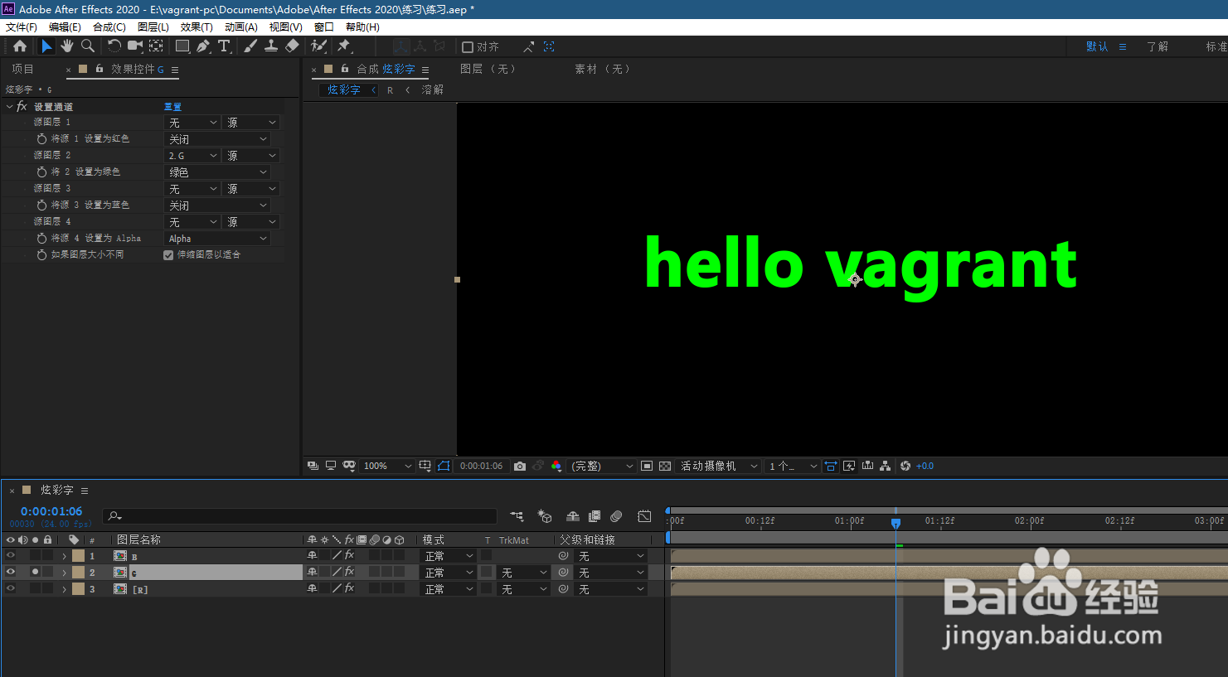1228x677 pixels.
Task: Select the Roto Brush tool
Action: tap(318, 46)
